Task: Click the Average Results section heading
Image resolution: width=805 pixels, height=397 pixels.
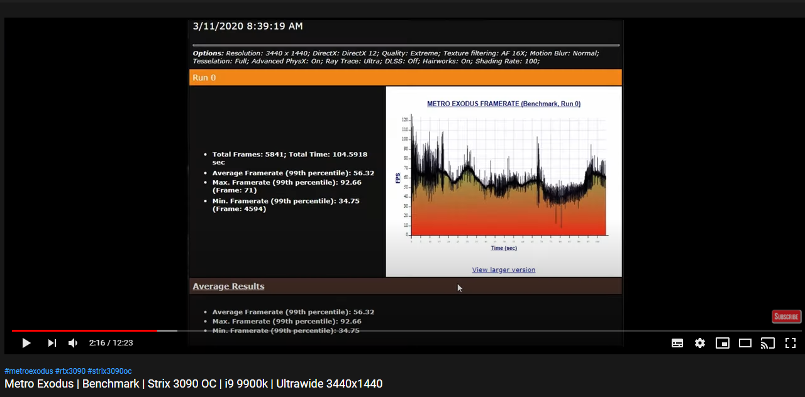Action: coord(228,286)
